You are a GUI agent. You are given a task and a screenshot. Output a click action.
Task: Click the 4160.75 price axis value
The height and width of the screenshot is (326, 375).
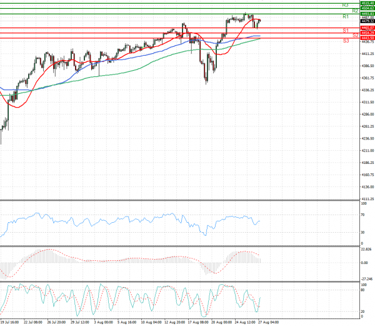point(367,175)
